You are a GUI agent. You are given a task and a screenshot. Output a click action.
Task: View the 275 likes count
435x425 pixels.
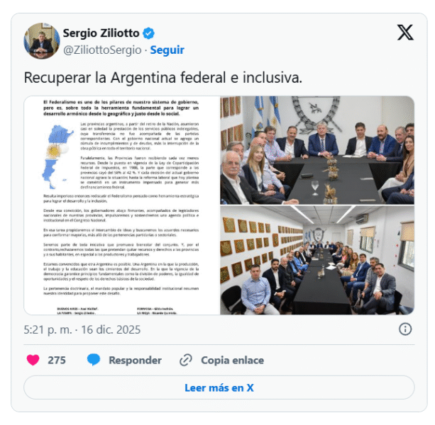tap(57, 361)
